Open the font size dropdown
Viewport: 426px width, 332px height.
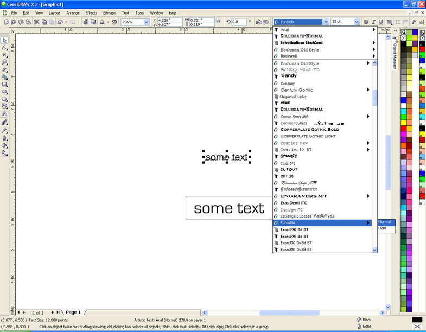pos(357,22)
